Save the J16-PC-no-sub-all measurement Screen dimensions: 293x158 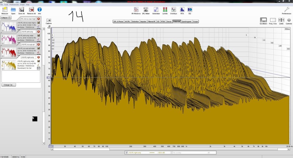[x=38, y=48]
